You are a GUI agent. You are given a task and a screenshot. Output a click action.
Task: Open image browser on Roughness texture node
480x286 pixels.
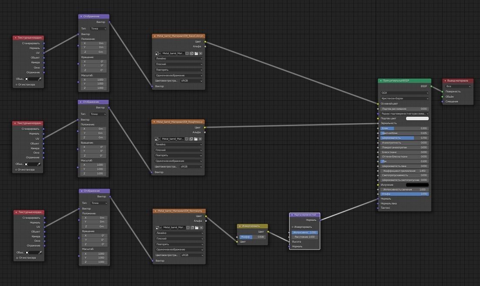click(157, 139)
